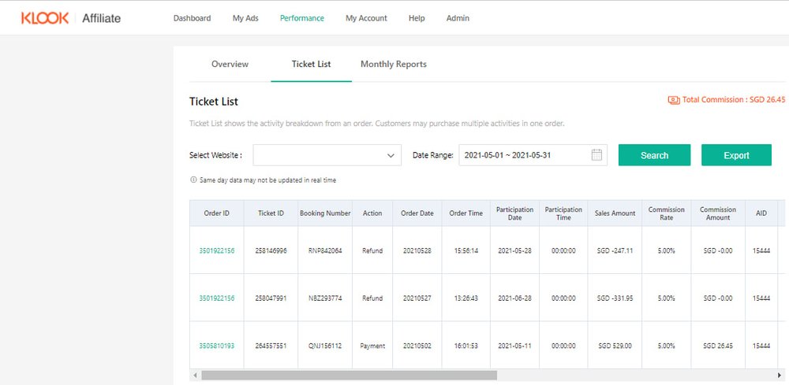This screenshot has height=385, width=789.
Task: Click booking number QNJ156112
Action: pyautogui.click(x=325, y=346)
